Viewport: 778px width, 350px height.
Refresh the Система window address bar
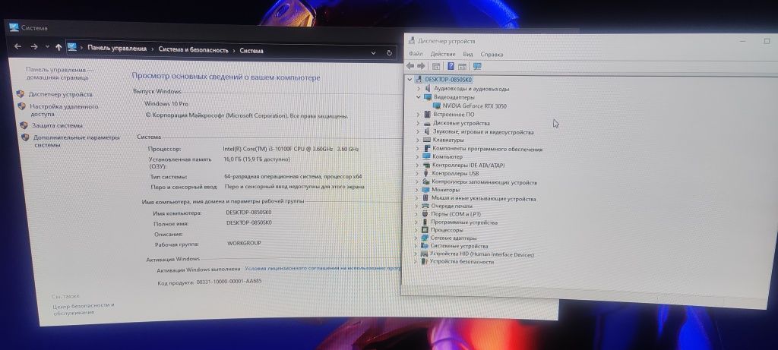390,52
